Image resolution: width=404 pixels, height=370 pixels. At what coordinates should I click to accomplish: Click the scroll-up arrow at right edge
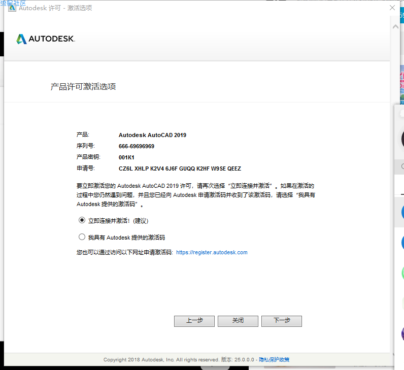pos(395,26)
